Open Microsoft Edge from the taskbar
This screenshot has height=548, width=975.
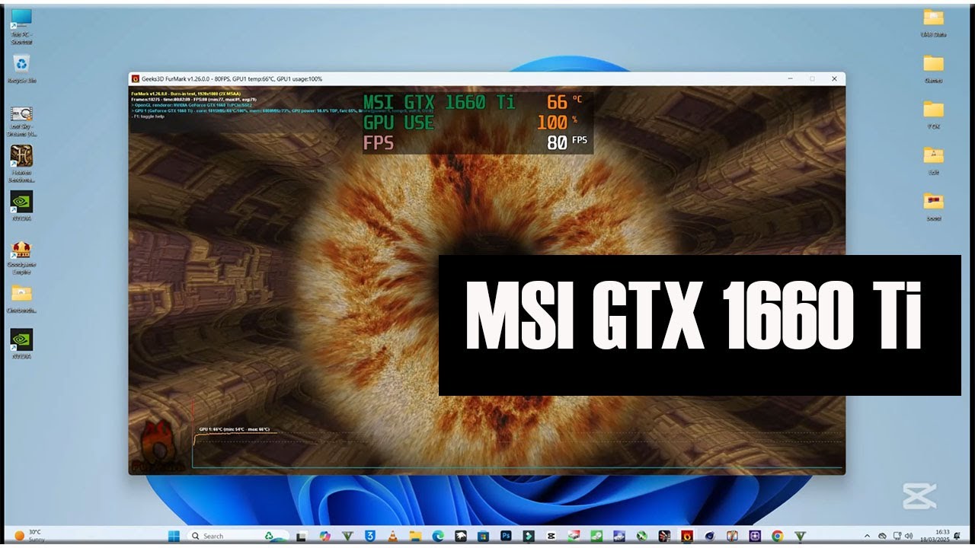(438, 536)
